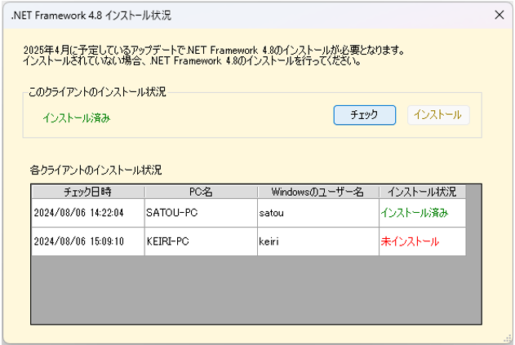Select the インストール済み cell in SATOU-PC row

(423, 213)
